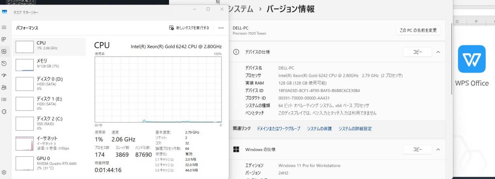
Task: Click spreadsheet column header P
Action: click(476, 21)
